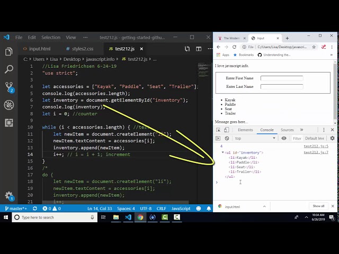This screenshot has width=339, height=254.
Task: Click the Windows search box
Action: 55,217
